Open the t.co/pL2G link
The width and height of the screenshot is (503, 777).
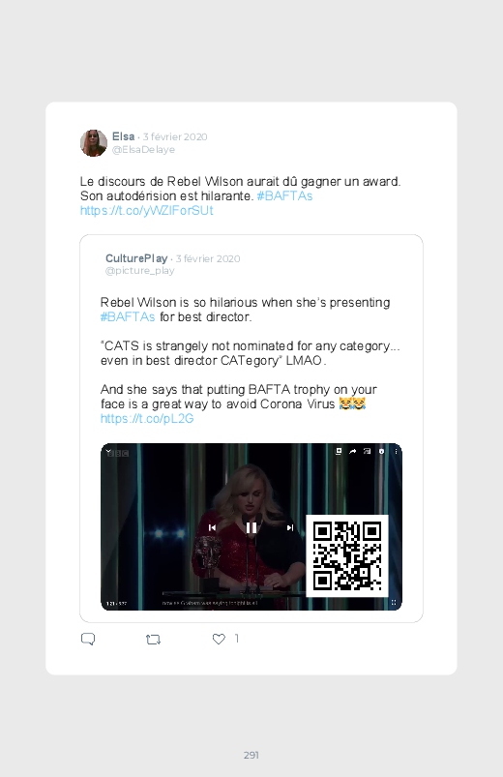click(147, 419)
